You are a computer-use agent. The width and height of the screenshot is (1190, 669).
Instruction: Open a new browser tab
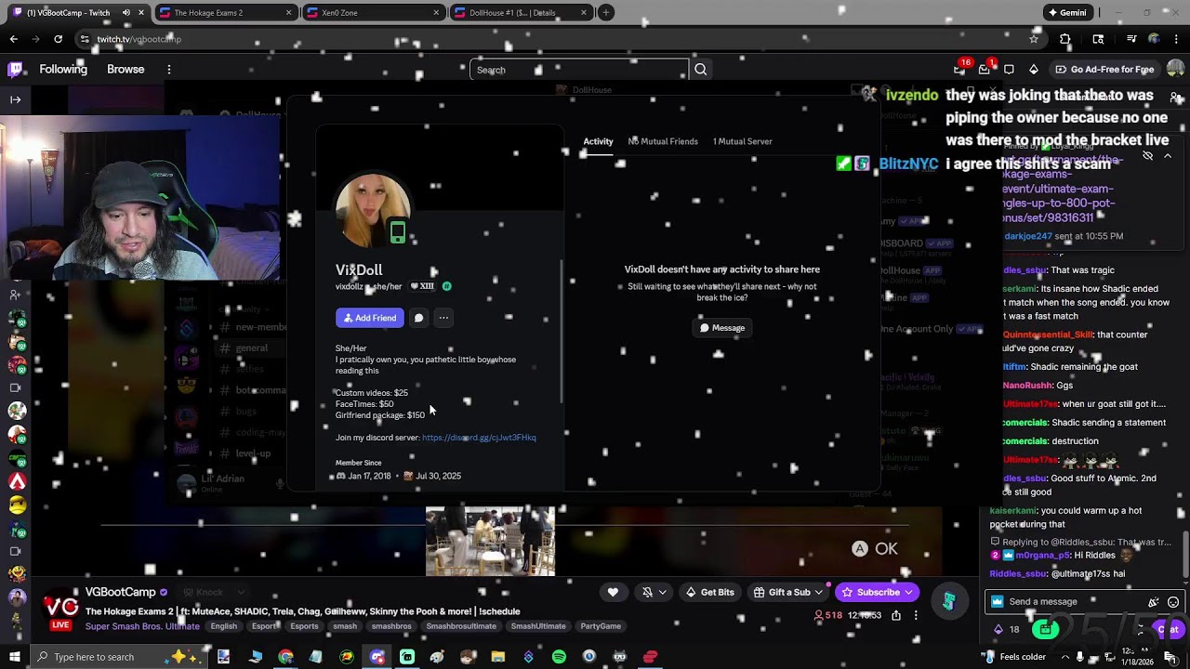coord(605,13)
